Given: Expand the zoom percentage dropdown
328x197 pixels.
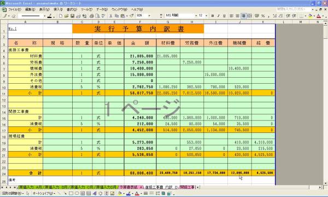Looking at the screenshot, I should [x=149, y=16].
